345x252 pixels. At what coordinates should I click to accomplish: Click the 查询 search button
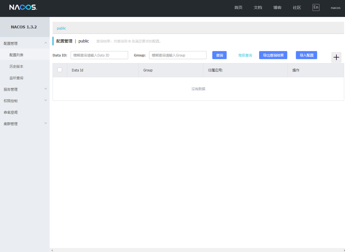point(219,55)
